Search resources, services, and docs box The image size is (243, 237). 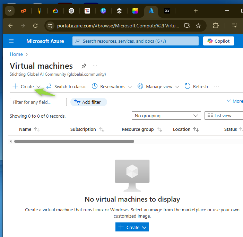(x=136, y=41)
